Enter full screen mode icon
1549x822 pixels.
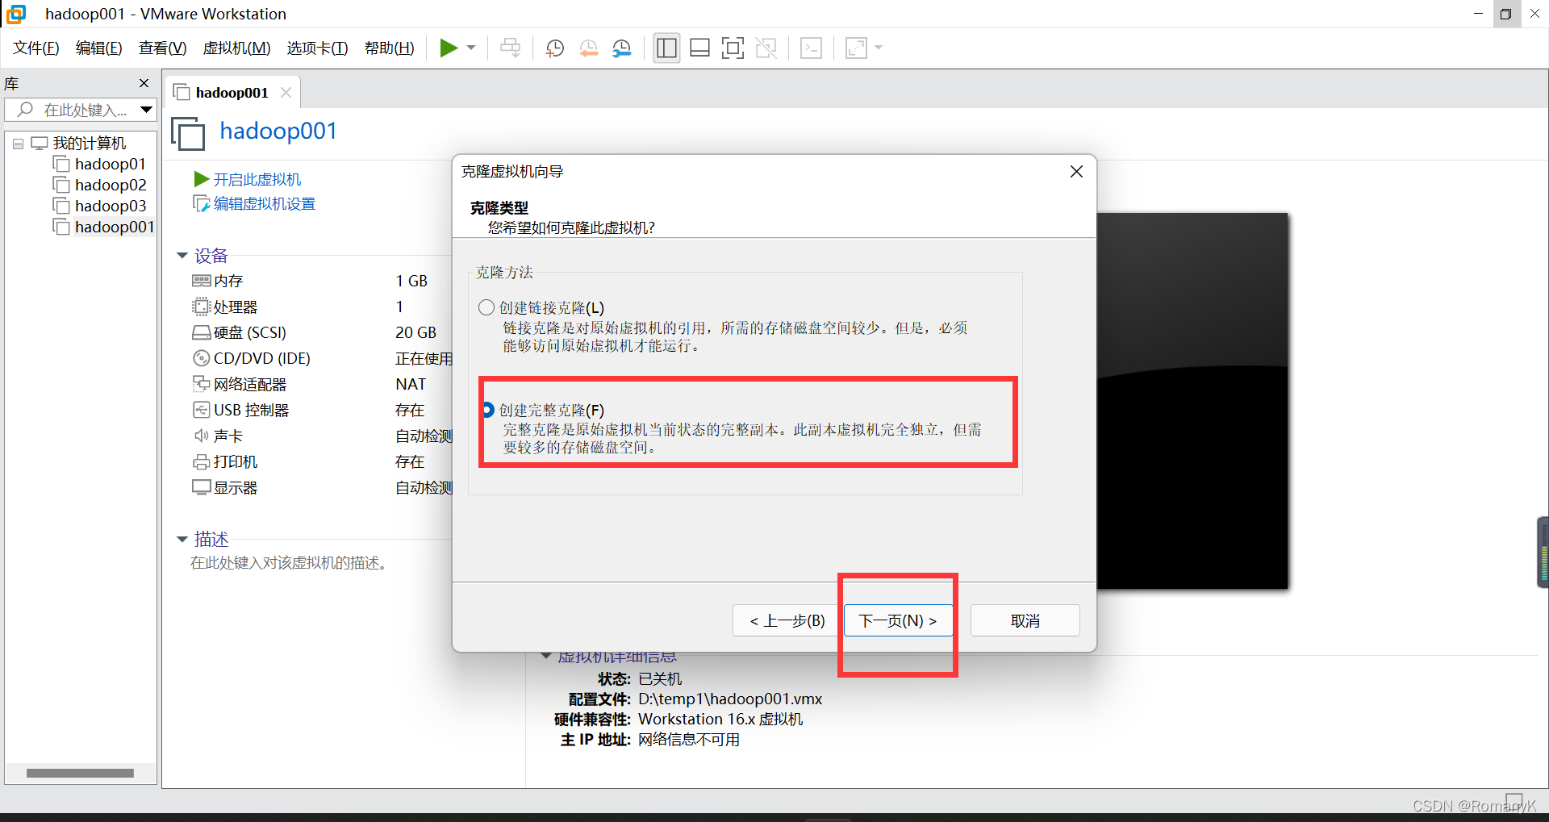[733, 48]
